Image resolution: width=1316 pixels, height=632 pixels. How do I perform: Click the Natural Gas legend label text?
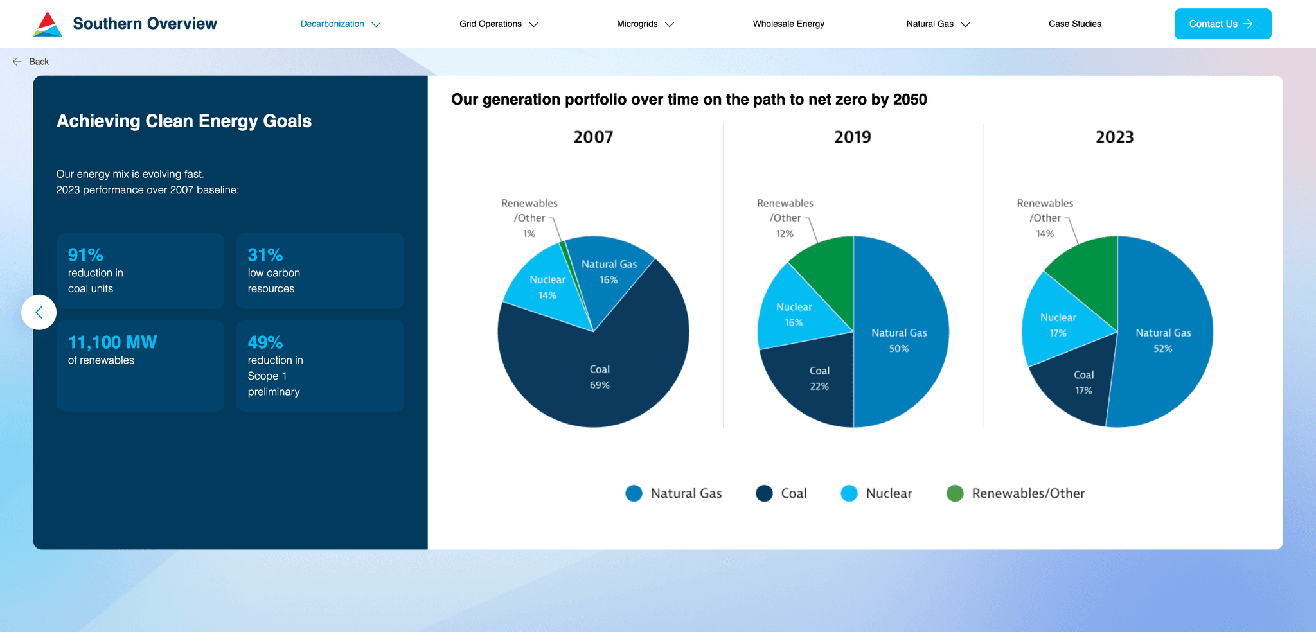pos(686,493)
